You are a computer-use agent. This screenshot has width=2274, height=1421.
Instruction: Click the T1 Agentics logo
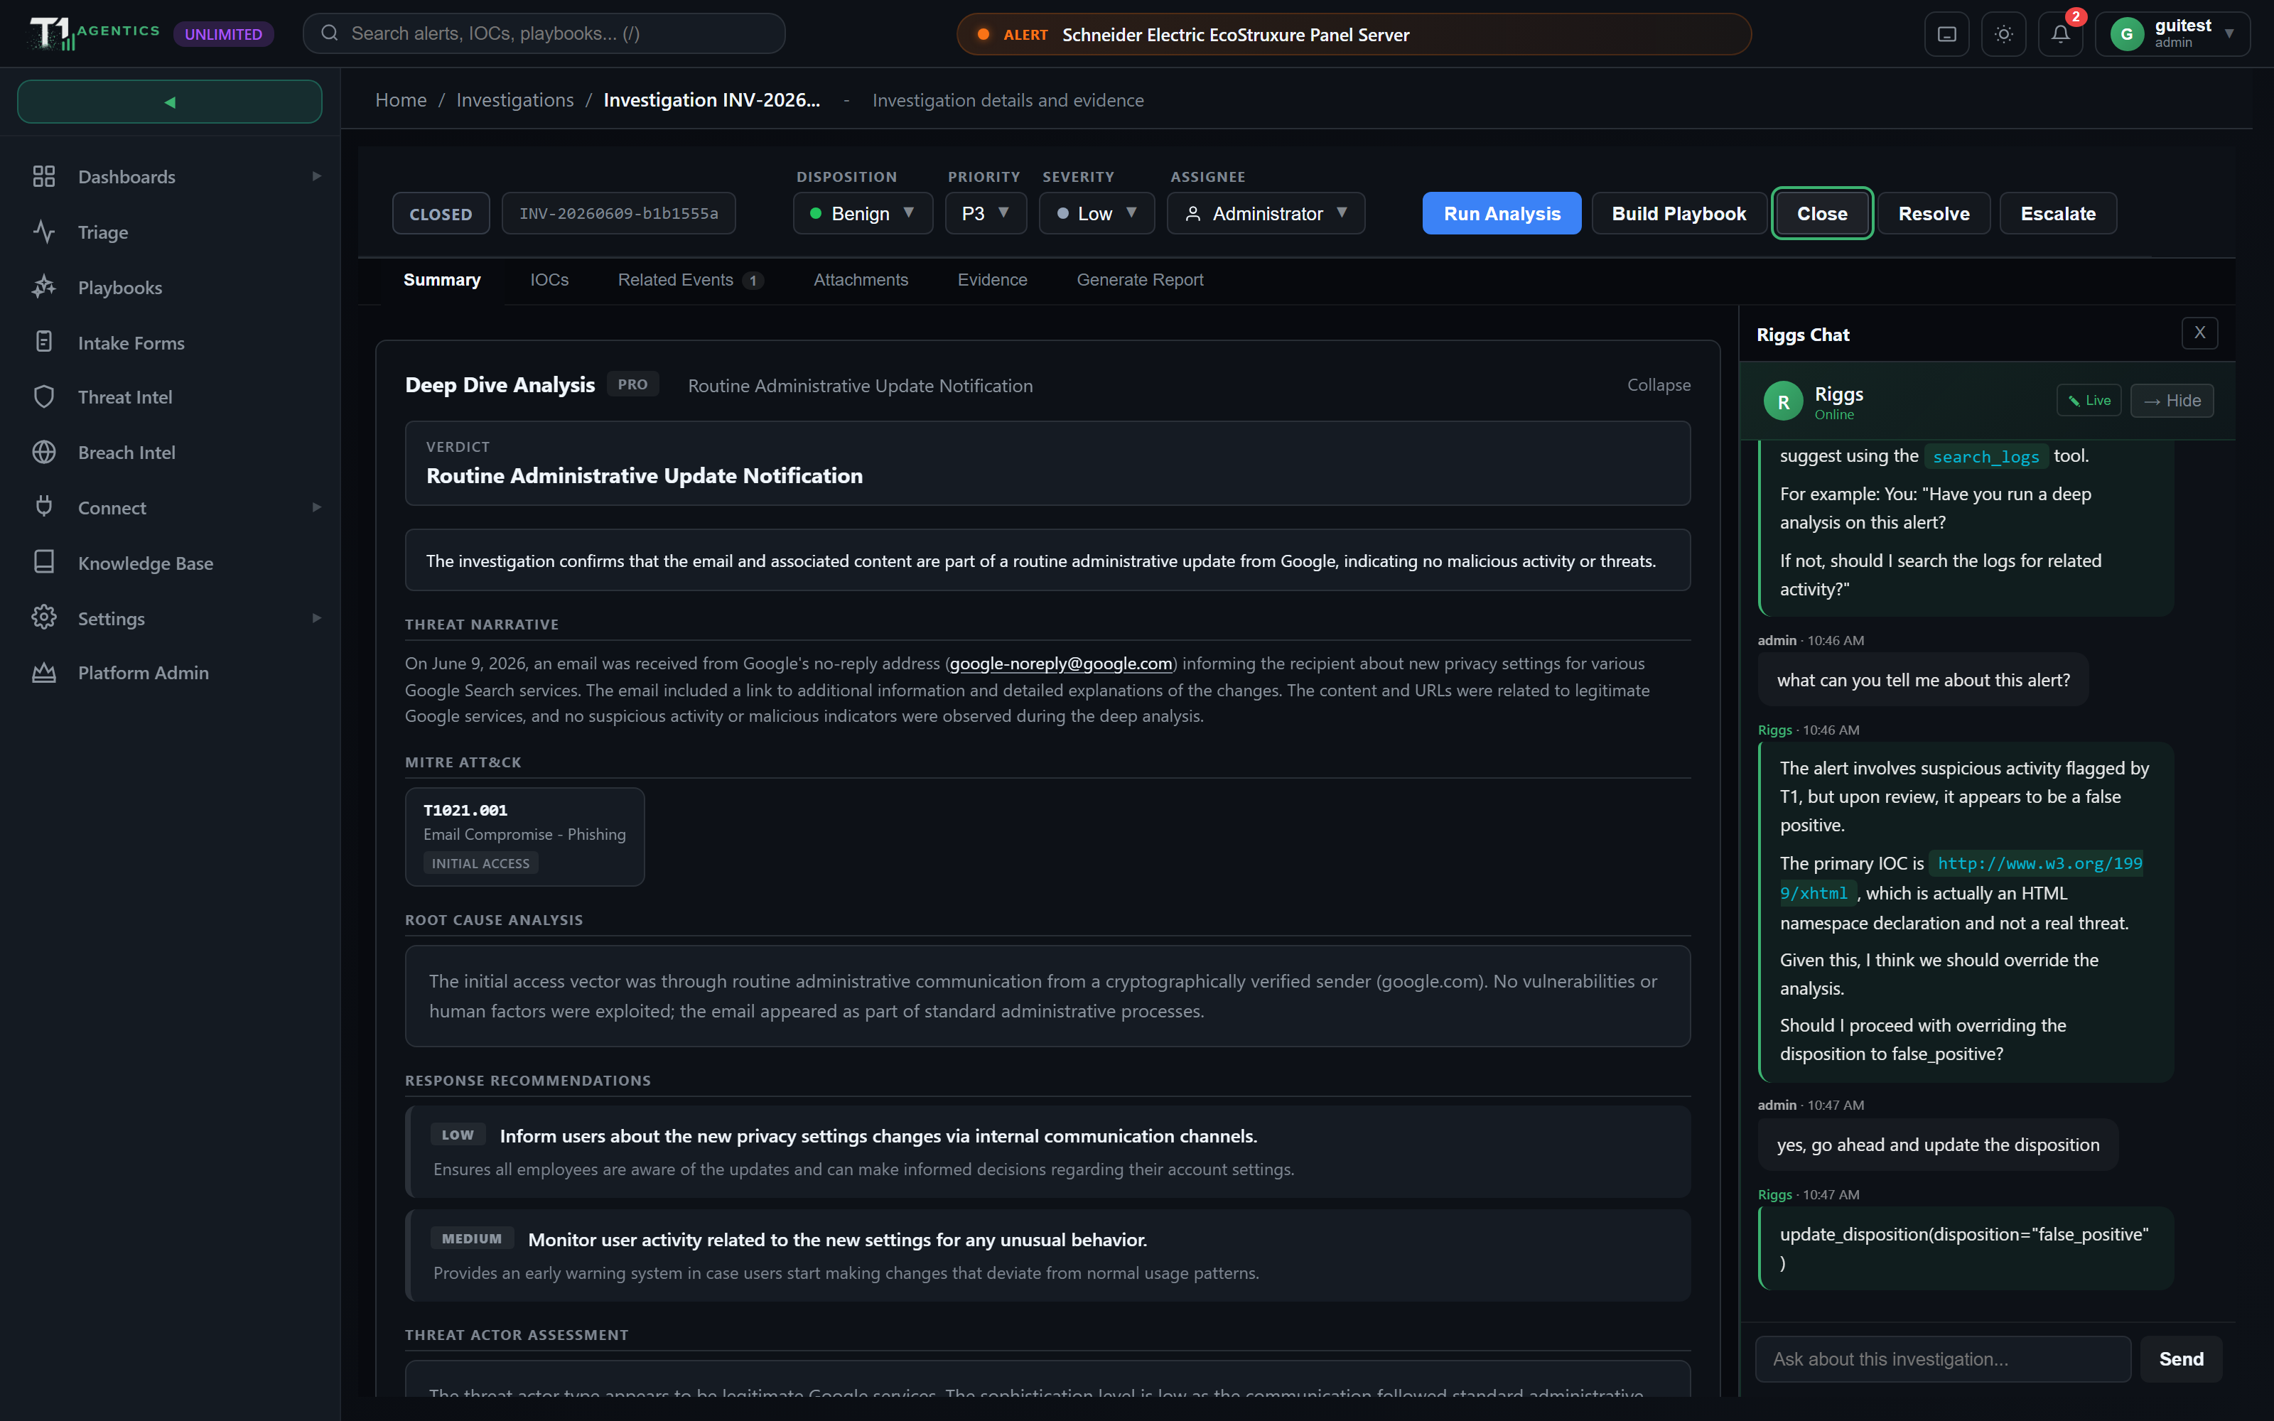[x=94, y=34]
